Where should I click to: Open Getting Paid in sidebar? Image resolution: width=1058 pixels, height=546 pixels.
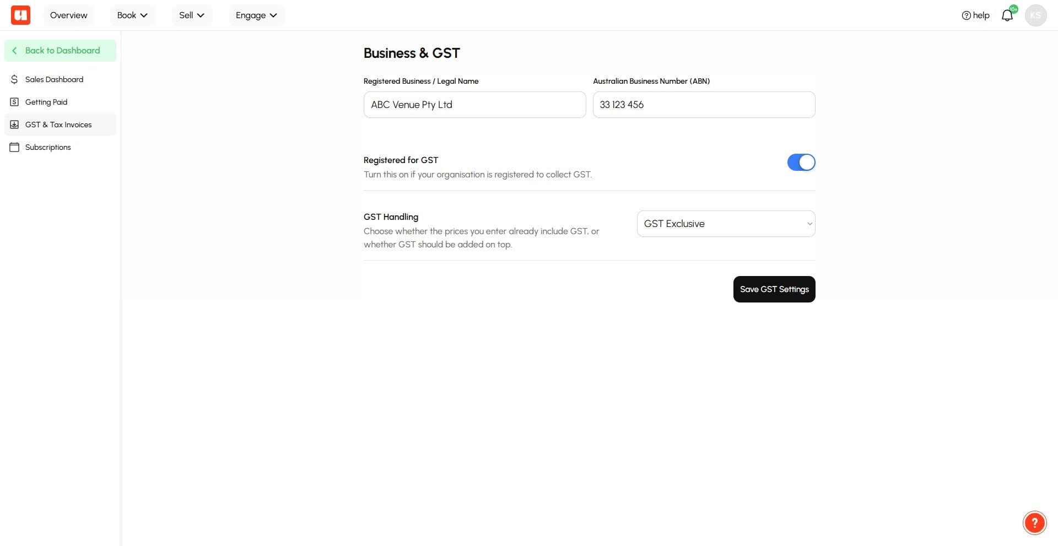[60, 102]
